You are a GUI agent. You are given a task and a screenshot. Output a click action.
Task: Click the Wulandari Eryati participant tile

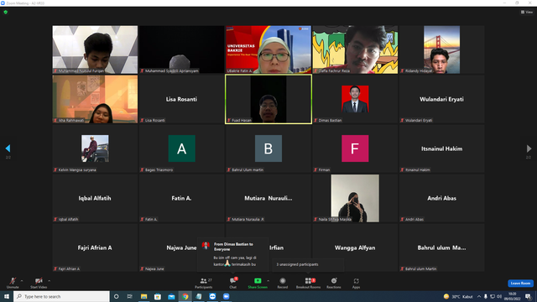coord(442,99)
